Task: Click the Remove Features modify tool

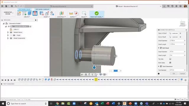Action: (42, 13)
